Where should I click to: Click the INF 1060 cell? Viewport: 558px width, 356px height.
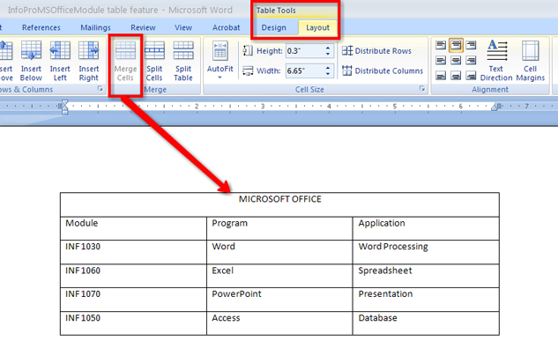pos(133,276)
